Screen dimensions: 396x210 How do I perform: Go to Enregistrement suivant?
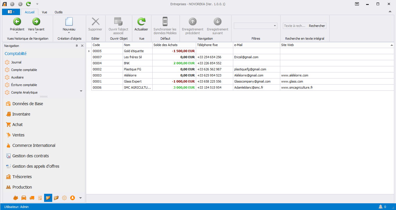tap(218, 26)
